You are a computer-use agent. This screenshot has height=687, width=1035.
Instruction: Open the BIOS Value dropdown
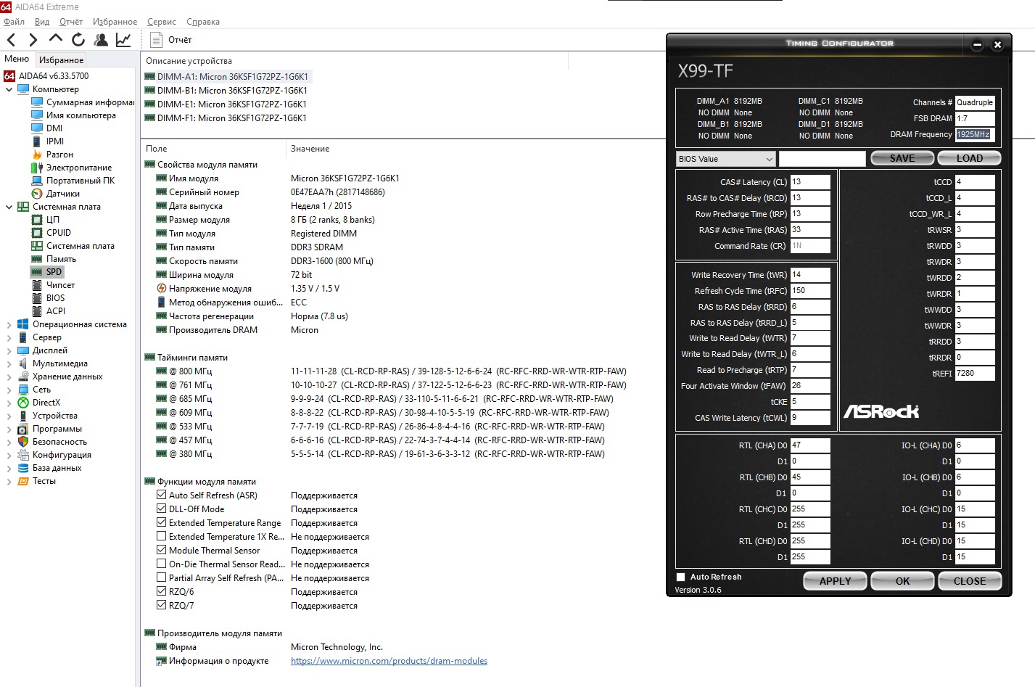point(726,159)
